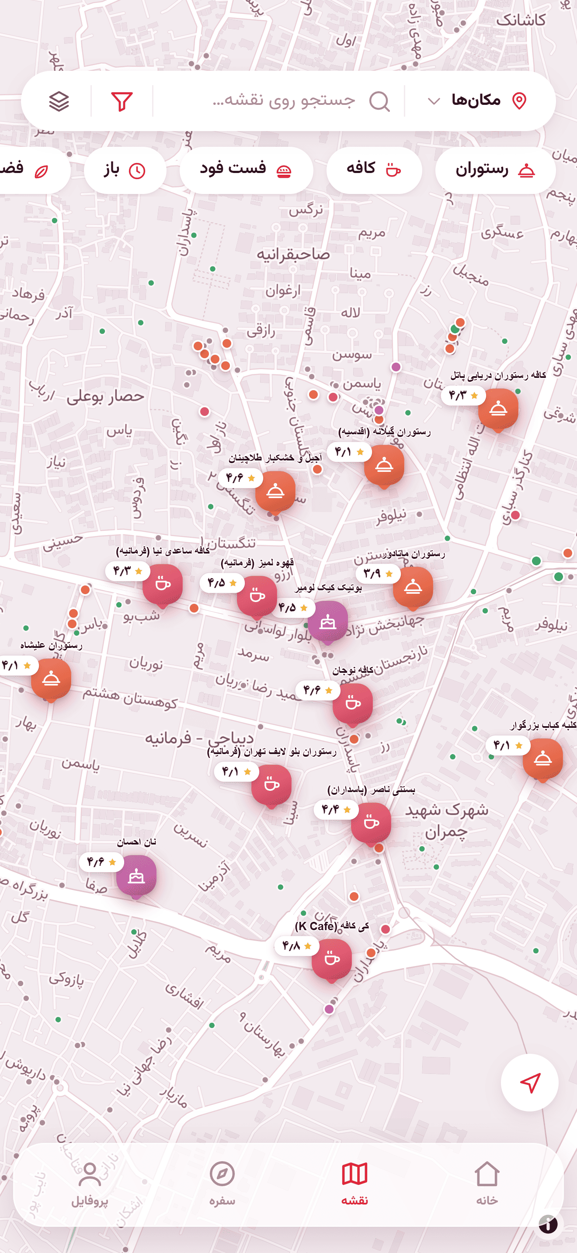Select the رستوران گیلانه (اقدسیه) pin
The height and width of the screenshot is (1253, 577).
pos(384,466)
